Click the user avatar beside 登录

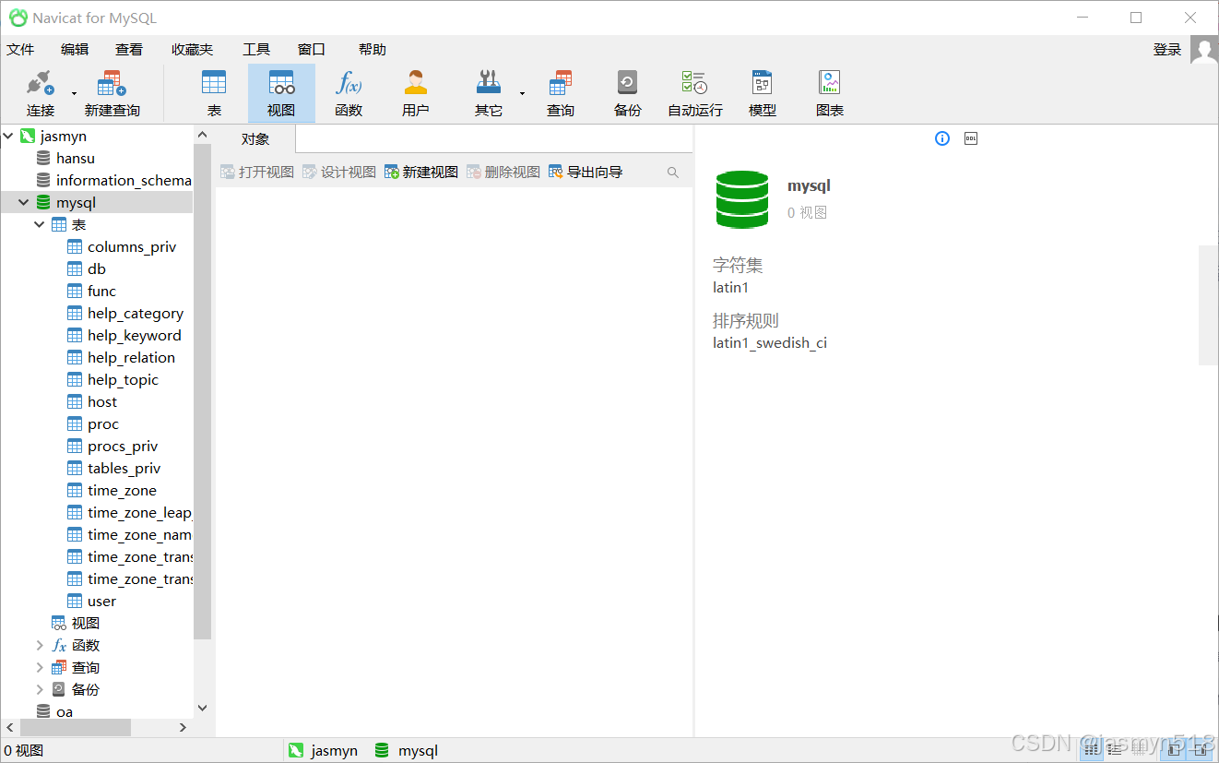[x=1204, y=50]
